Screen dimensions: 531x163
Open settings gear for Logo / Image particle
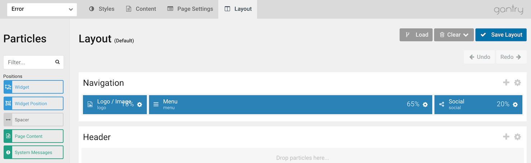(x=140, y=104)
